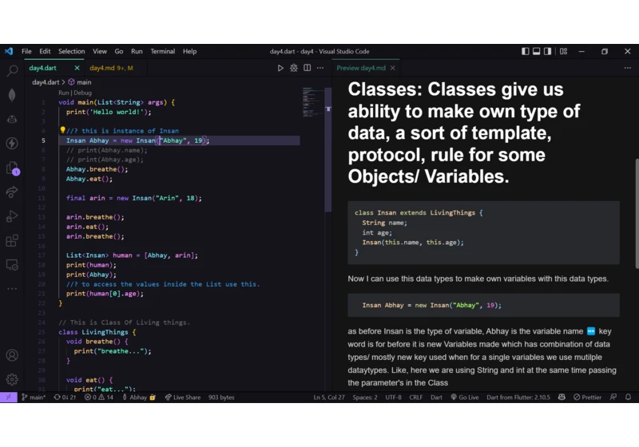Open more actions for the preview pane
This screenshot has width=639, height=447.
point(627,68)
